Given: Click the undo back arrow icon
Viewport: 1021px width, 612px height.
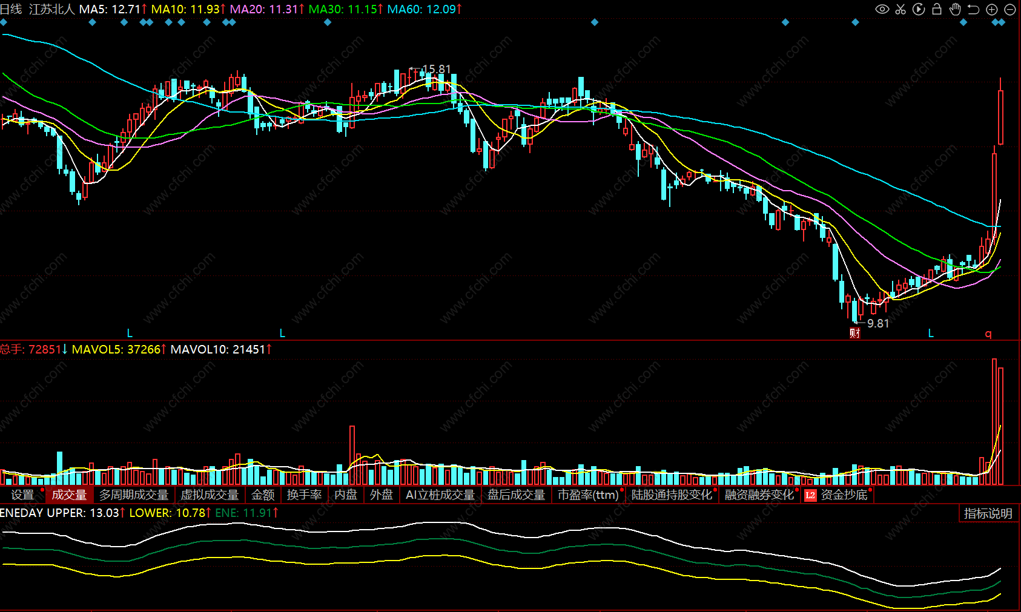Looking at the screenshot, I should [973, 9].
